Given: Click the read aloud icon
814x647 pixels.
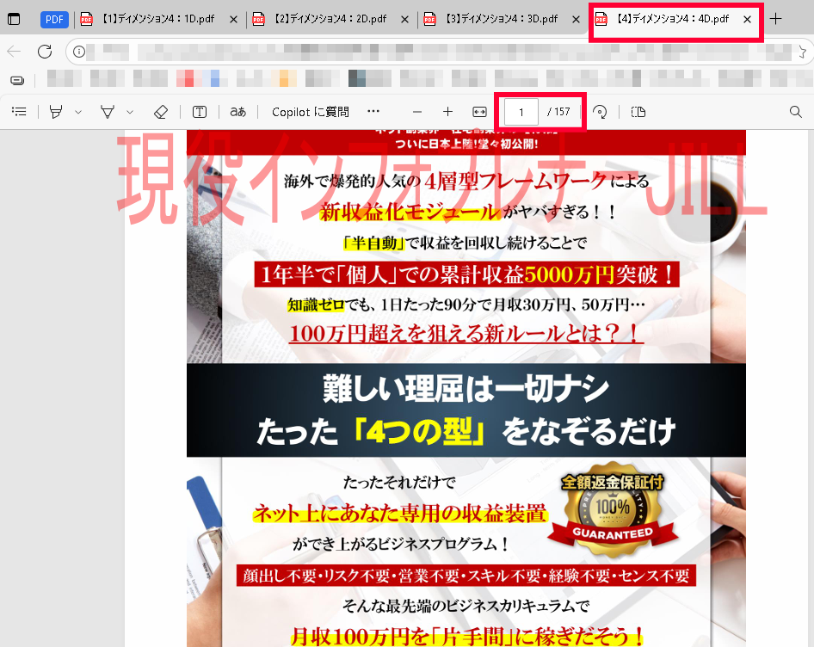Looking at the screenshot, I should point(238,112).
